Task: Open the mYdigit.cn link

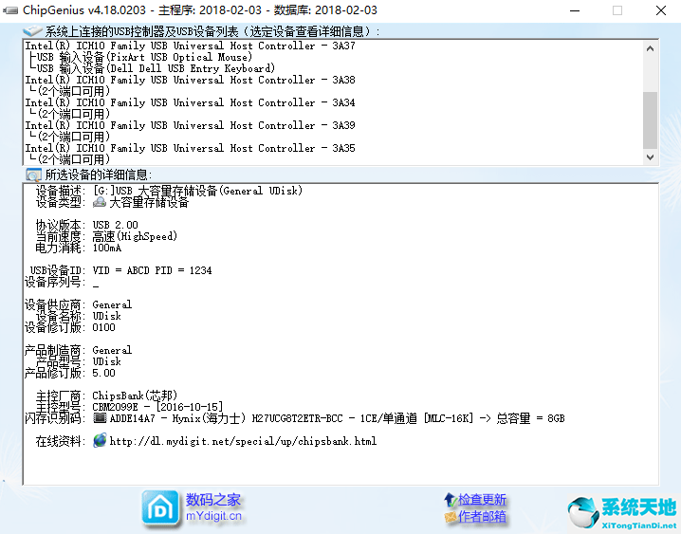Action: click(x=213, y=516)
